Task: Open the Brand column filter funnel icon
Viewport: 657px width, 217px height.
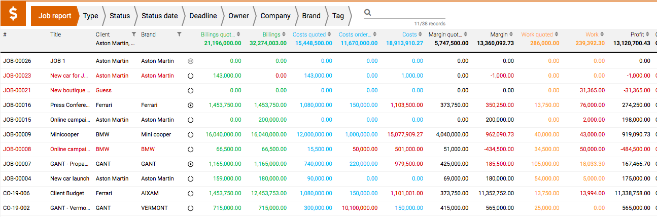Action: pyautogui.click(x=179, y=34)
